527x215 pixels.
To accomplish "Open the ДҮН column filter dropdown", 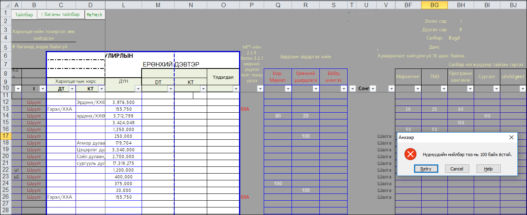I will click(138, 89).
